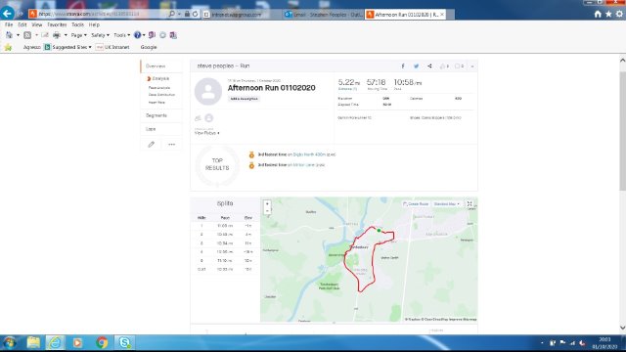Edit the activity with the pencil icon
Screen dimensions: 626x352
151,145
